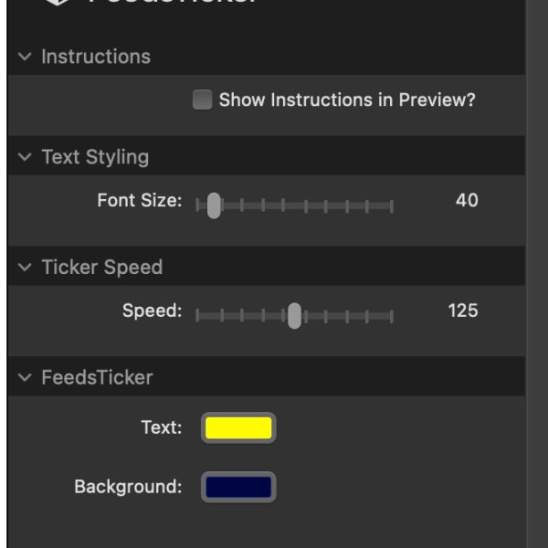This screenshot has width=548, height=548.
Task: Enable Show Instructions in Preview checkbox
Action: coord(202,100)
